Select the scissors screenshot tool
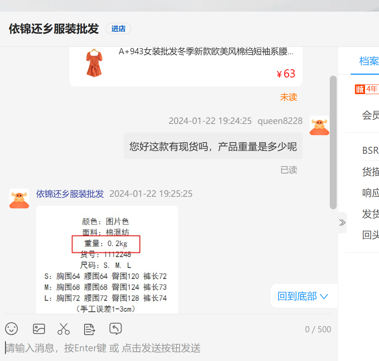The image size is (379, 361). 64,329
